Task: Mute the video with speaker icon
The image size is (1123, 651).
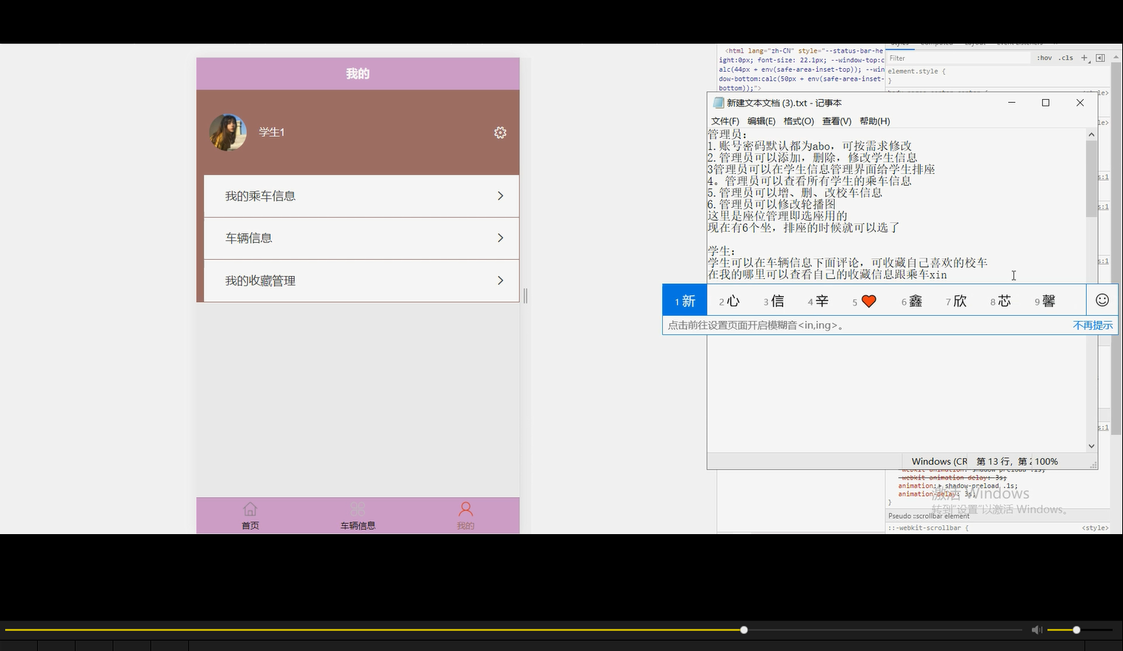Action: tap(1036, 630)
